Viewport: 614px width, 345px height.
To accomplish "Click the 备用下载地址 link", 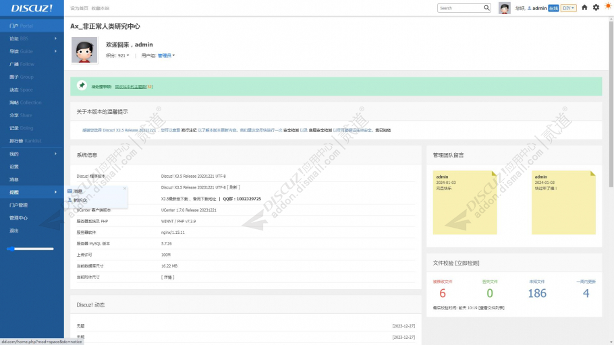I will coord(204,199).
